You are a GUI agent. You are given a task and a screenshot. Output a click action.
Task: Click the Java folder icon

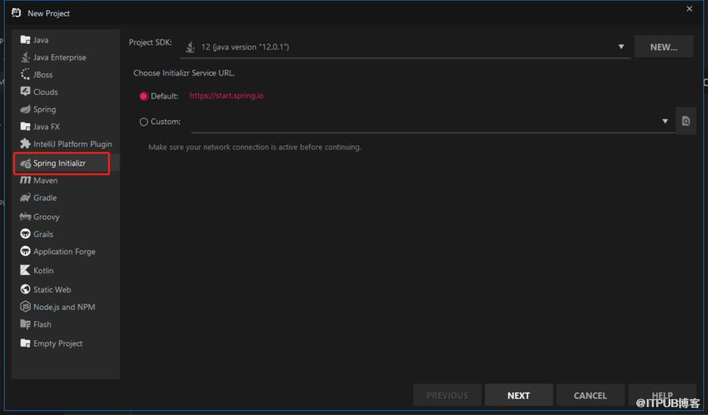coord(25,40)
